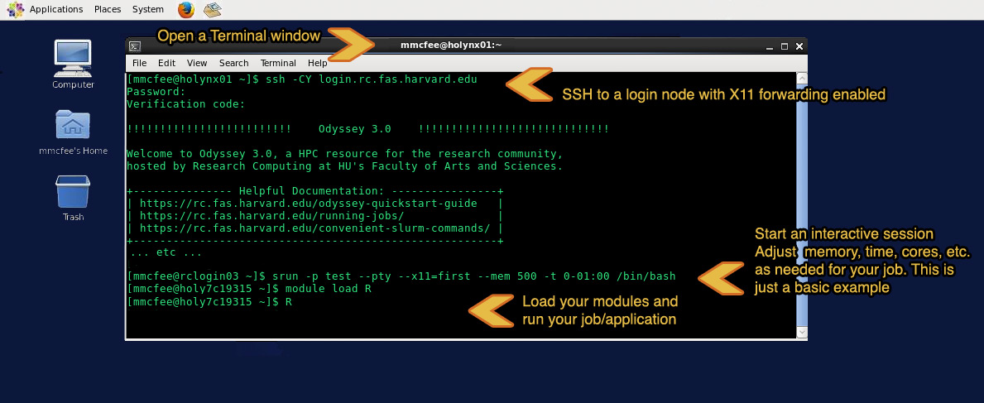Click the 'Helpful Documentation:' header line
This screenshot has width=984, height=403.
[314, 191]
